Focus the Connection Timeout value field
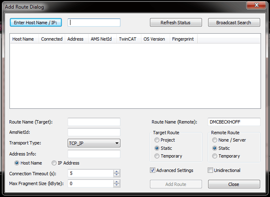This screenshot has height=197, width=270. (x=91, y=173)
